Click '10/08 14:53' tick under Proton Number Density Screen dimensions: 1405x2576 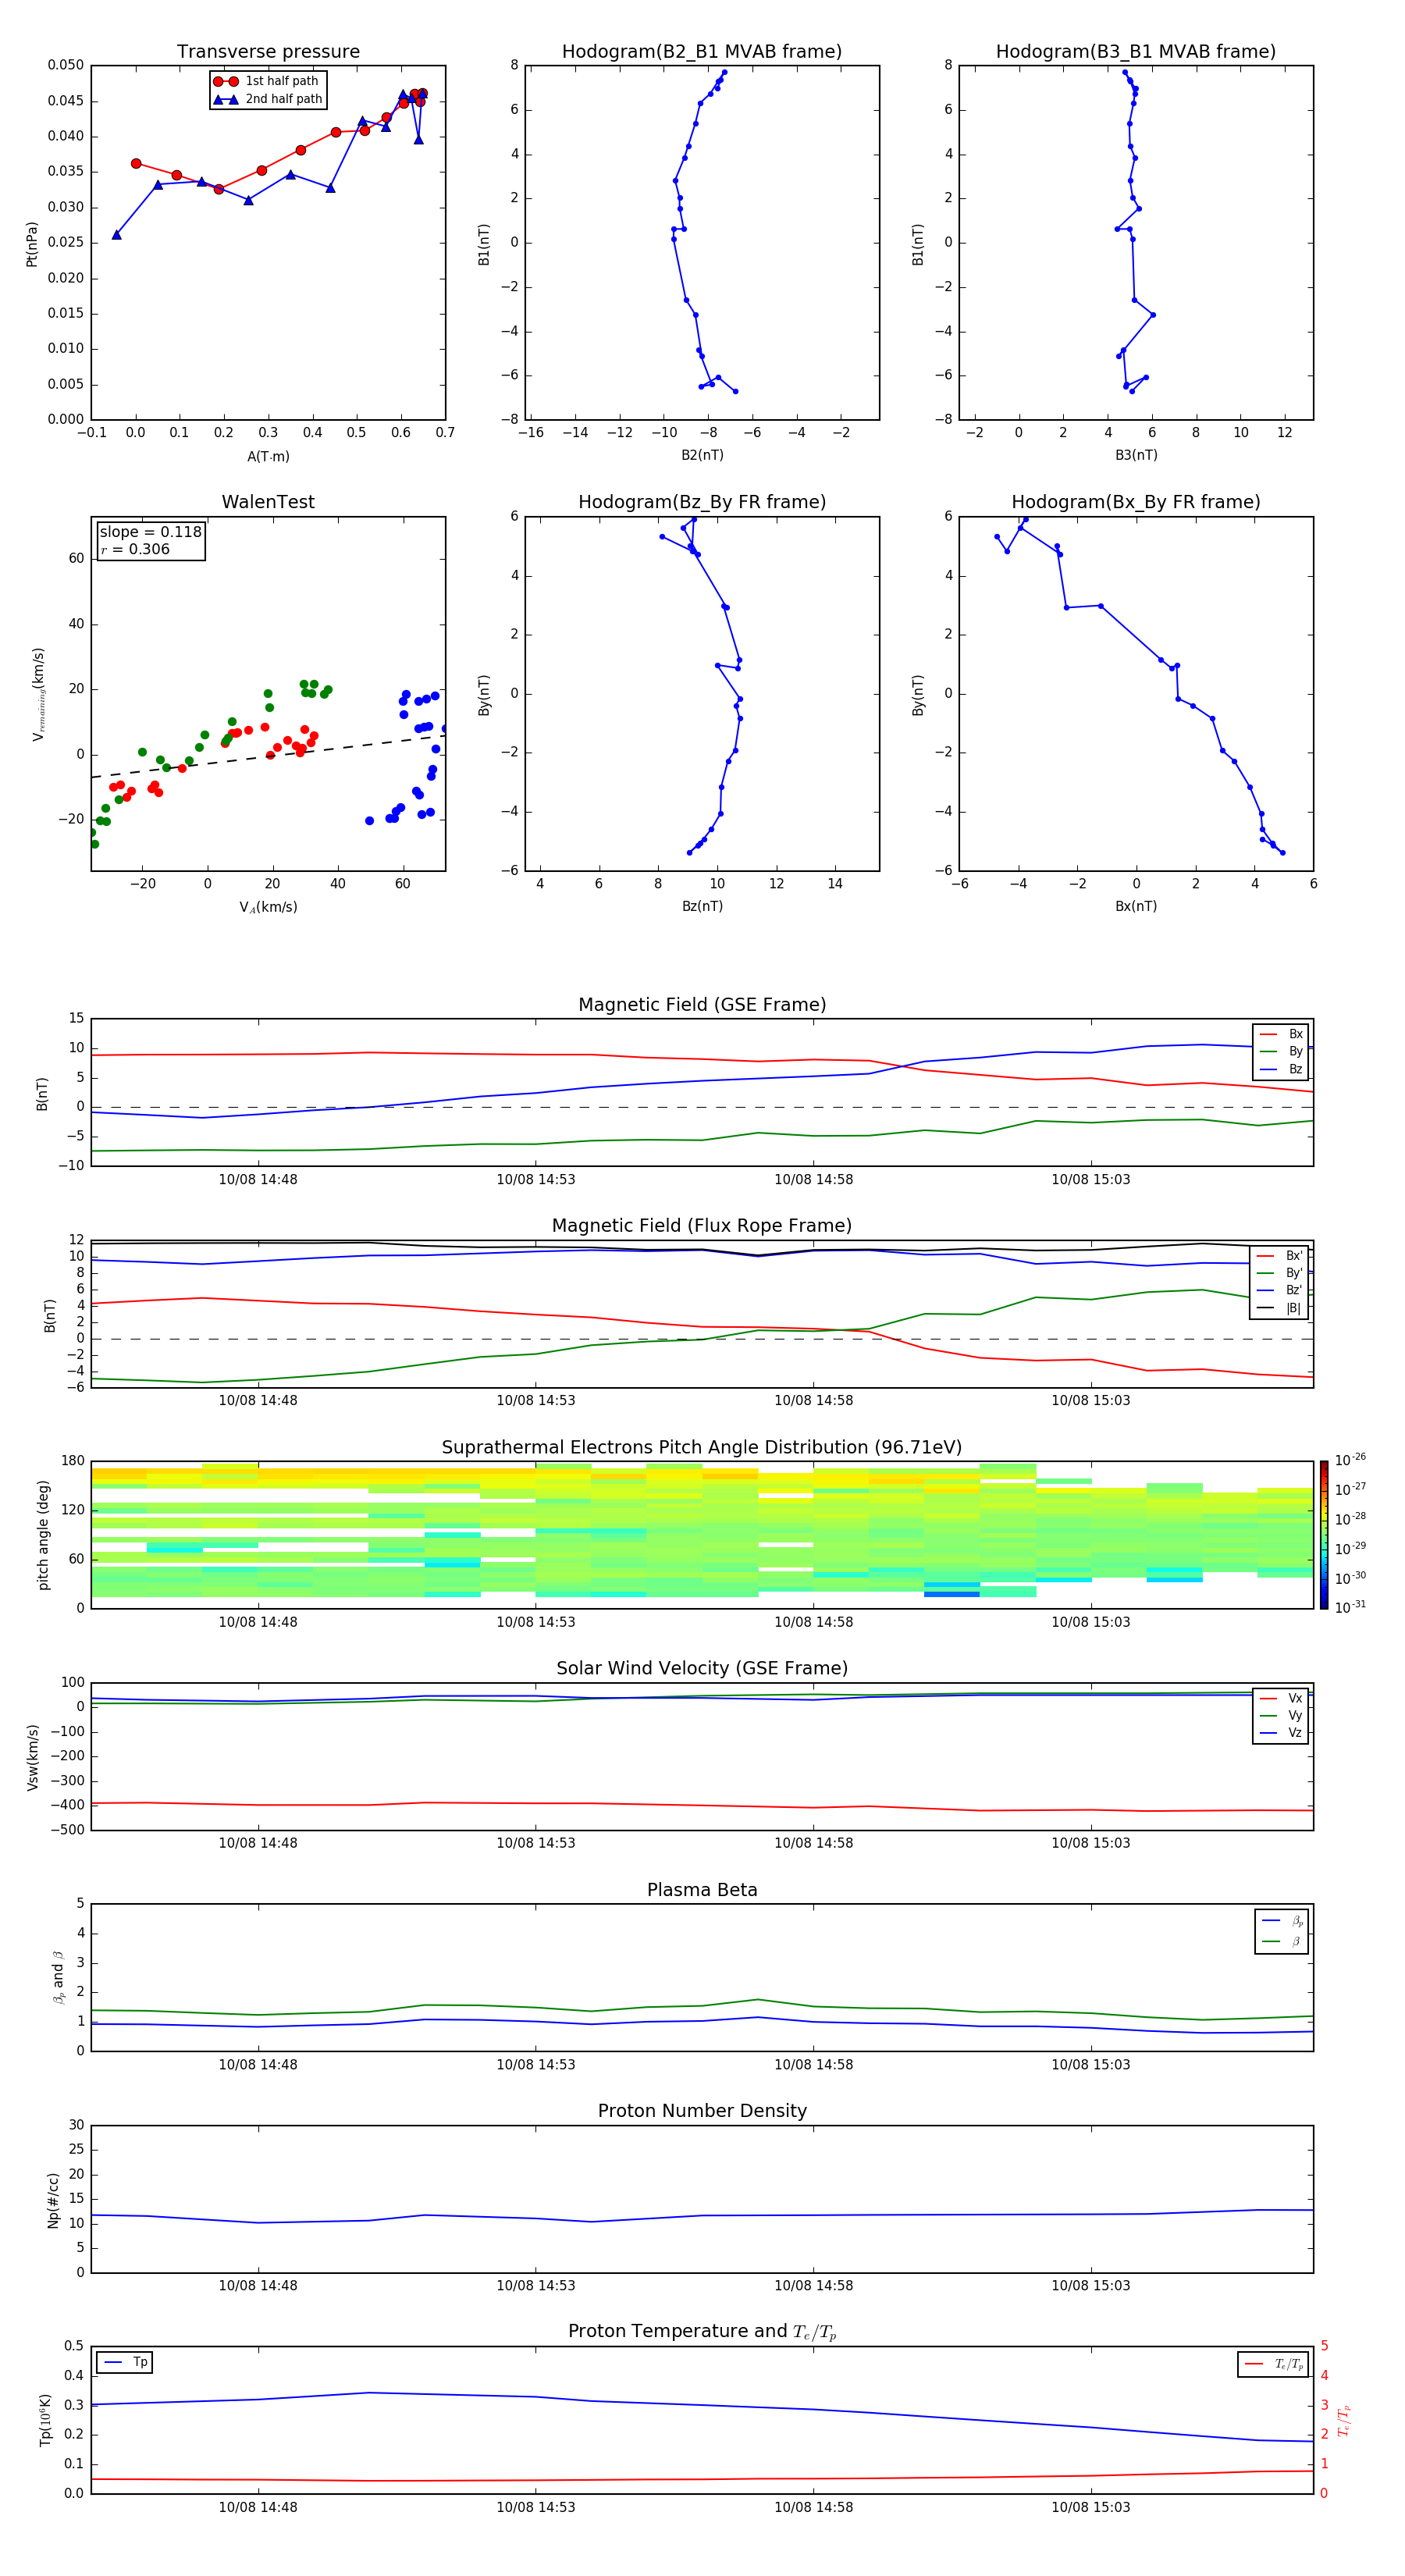(536, 2285)
